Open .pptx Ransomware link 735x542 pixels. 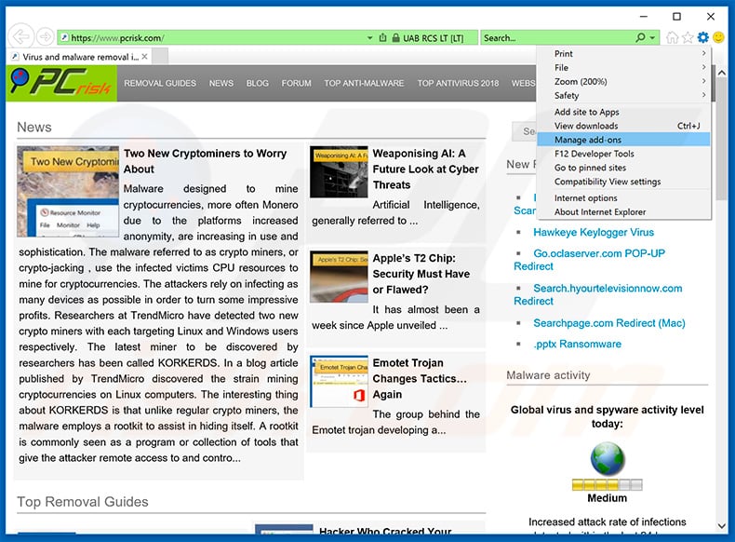click(x=577, y=344)
